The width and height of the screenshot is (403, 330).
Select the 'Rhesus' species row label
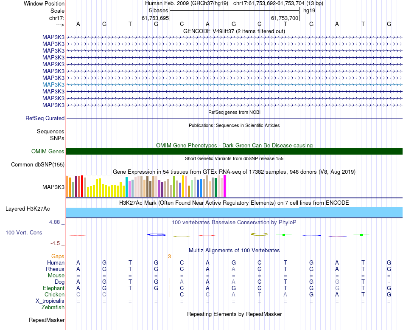tap(55, 269)
